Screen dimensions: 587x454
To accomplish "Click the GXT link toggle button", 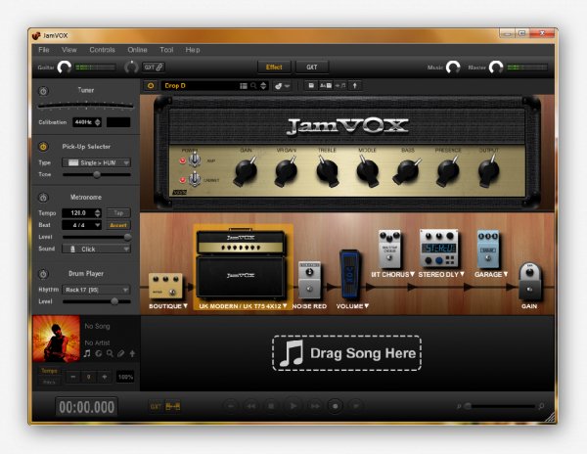I will (154, 68).
